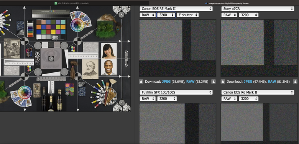Click the DPREVIEW gray logo card in the scene
The width and height of the screenshot is (299, 144).
click(x=51, y=59)
